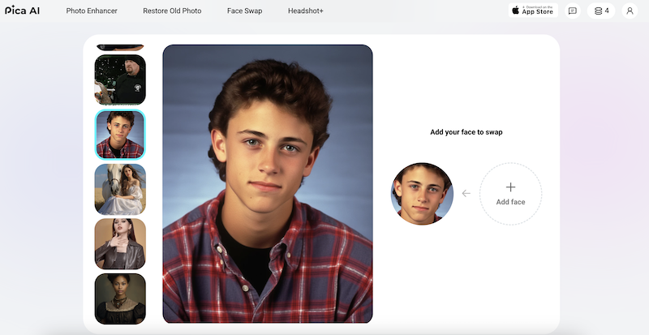This screenshot has width=649, height=335.
Task: Click the Add face button
Action: point(511,194)
